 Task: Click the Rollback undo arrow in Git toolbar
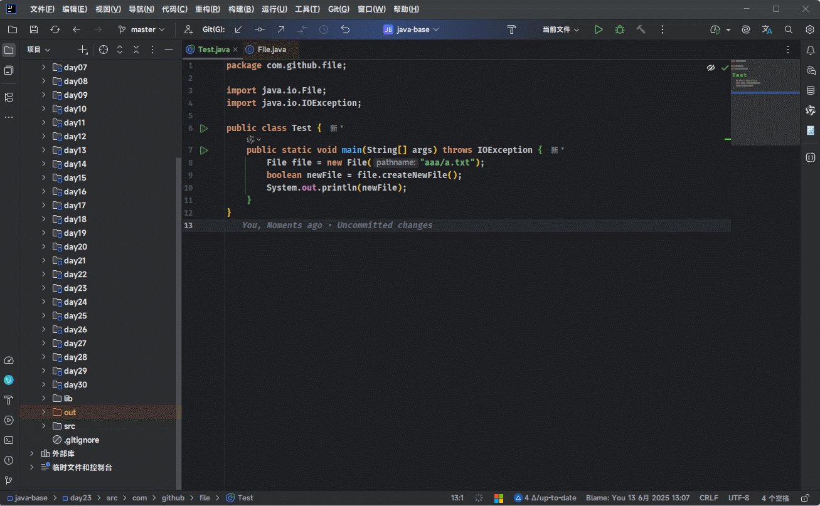(x=345, y=29)
